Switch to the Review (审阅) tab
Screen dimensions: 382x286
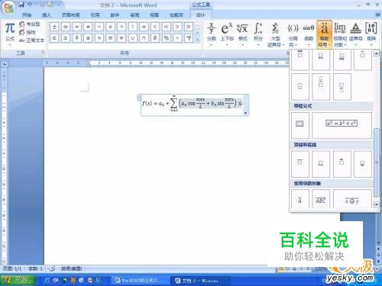(x=134, y=15)
